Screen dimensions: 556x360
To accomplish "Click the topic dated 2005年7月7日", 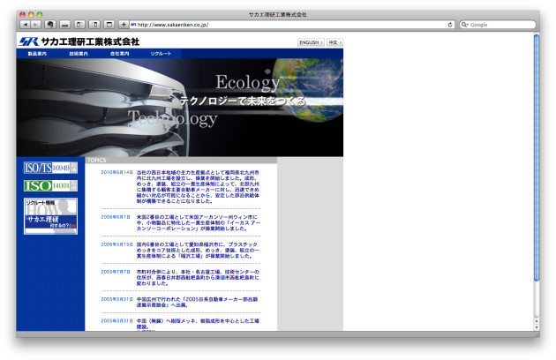I will tap(198, 278).
